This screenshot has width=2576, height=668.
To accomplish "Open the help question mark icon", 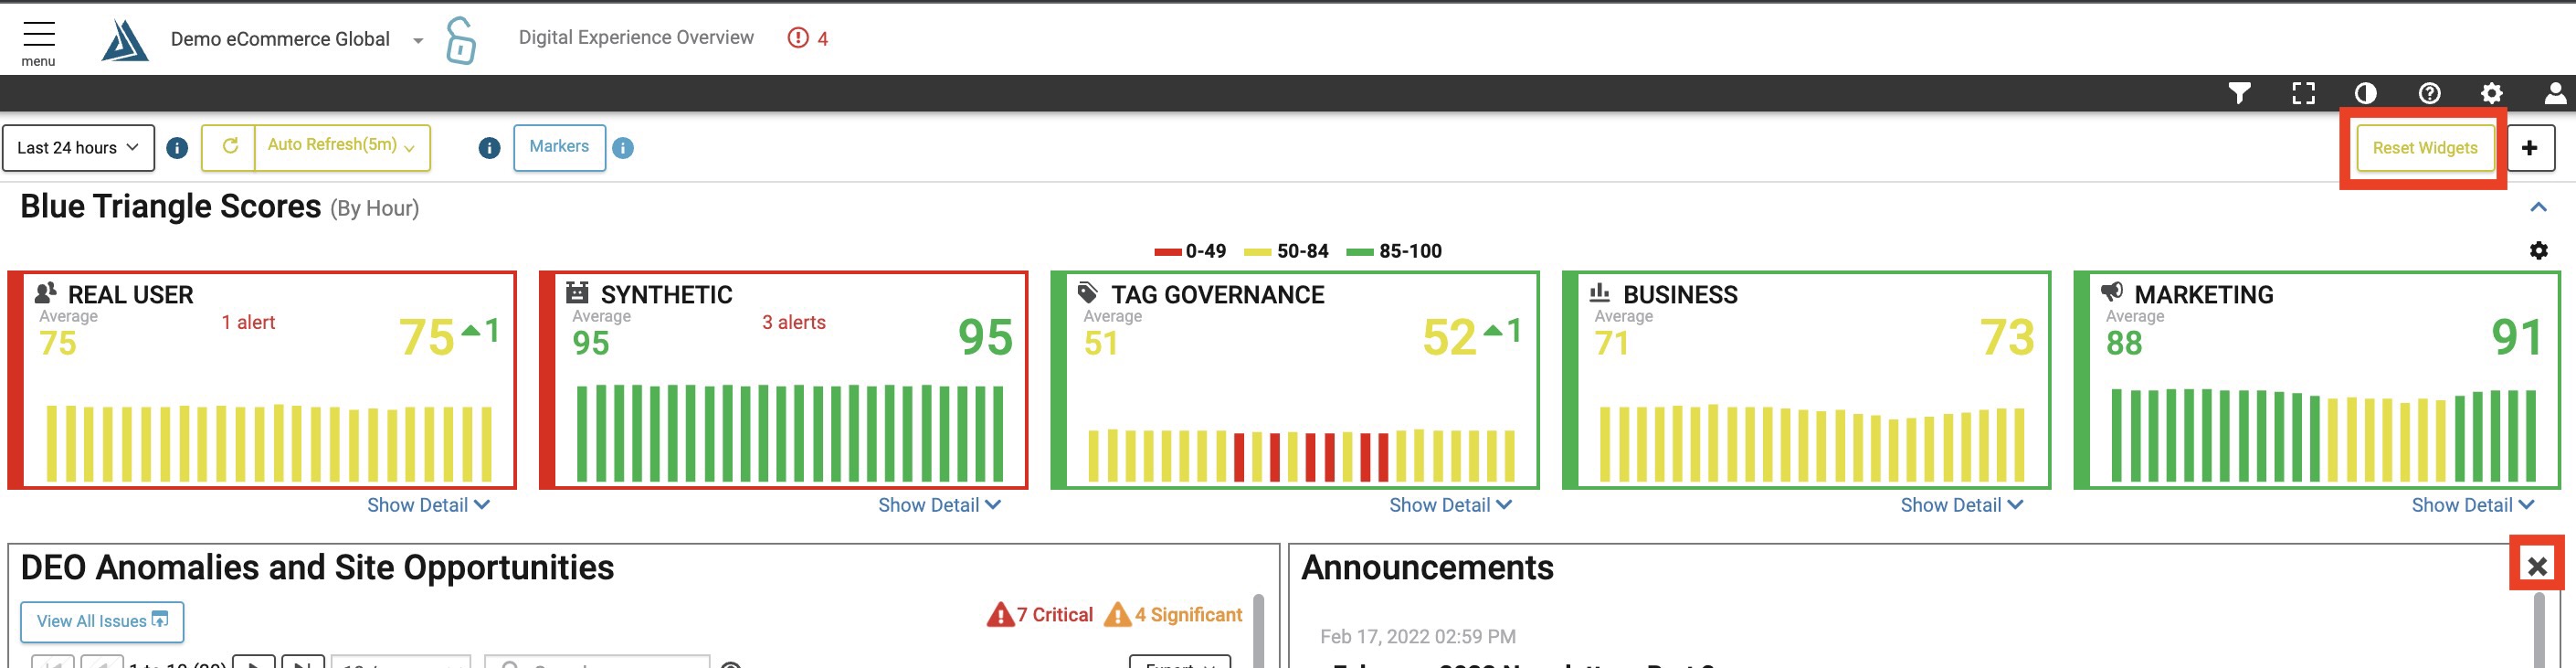I will (x=2429, y=93).
